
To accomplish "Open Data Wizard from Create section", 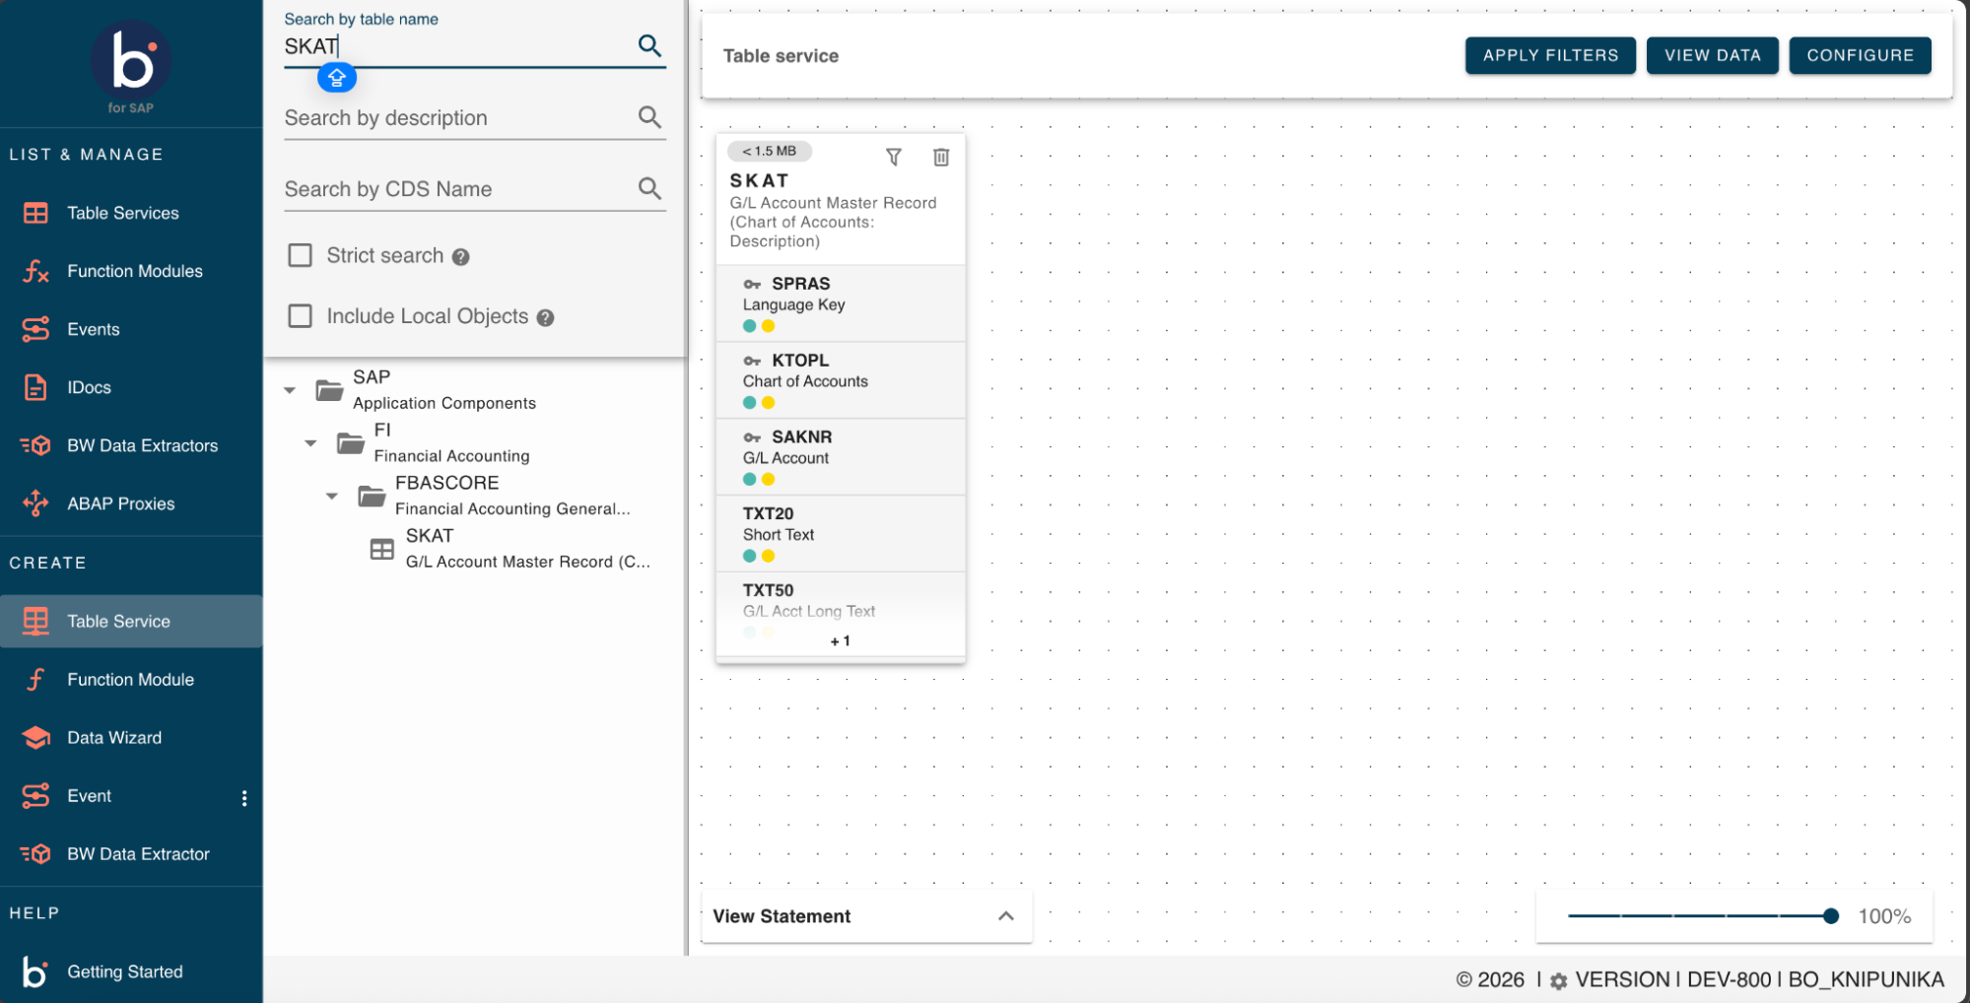I will pyautogui.click(x=113, y=738).
